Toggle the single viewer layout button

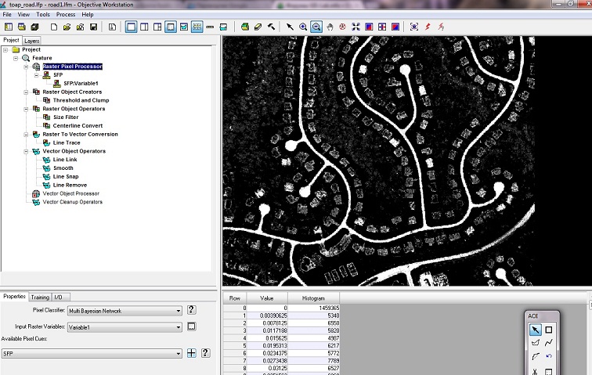(132, 27)
